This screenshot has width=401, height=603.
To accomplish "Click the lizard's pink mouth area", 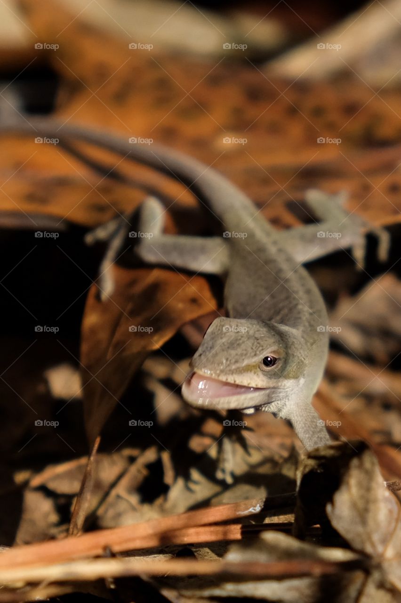I will click(217, 386).
